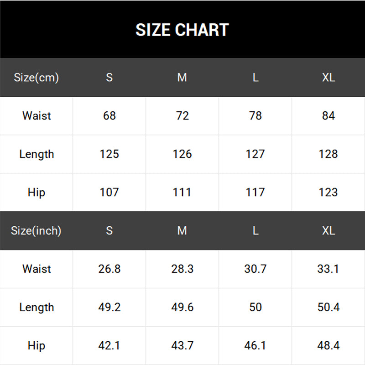The height and width of the screenshot is (365, 365).
Task: Select the L header in the inch table
Action: pyautogui.click(x=255, y=231)
